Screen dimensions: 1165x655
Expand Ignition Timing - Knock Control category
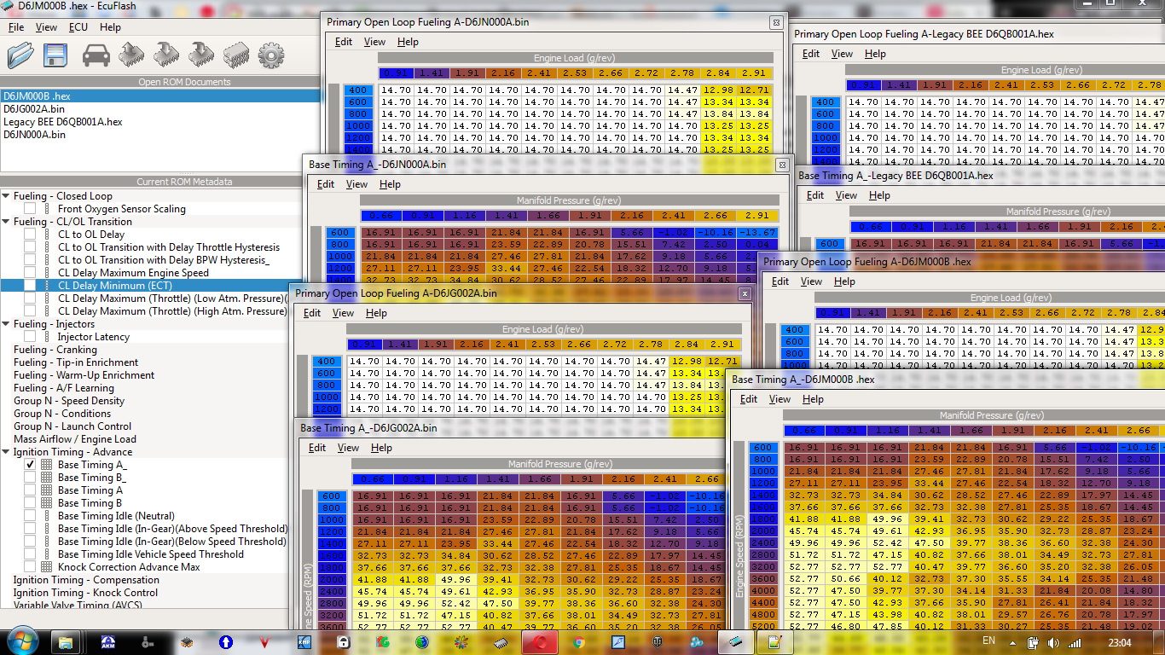[x=85, y=593]
